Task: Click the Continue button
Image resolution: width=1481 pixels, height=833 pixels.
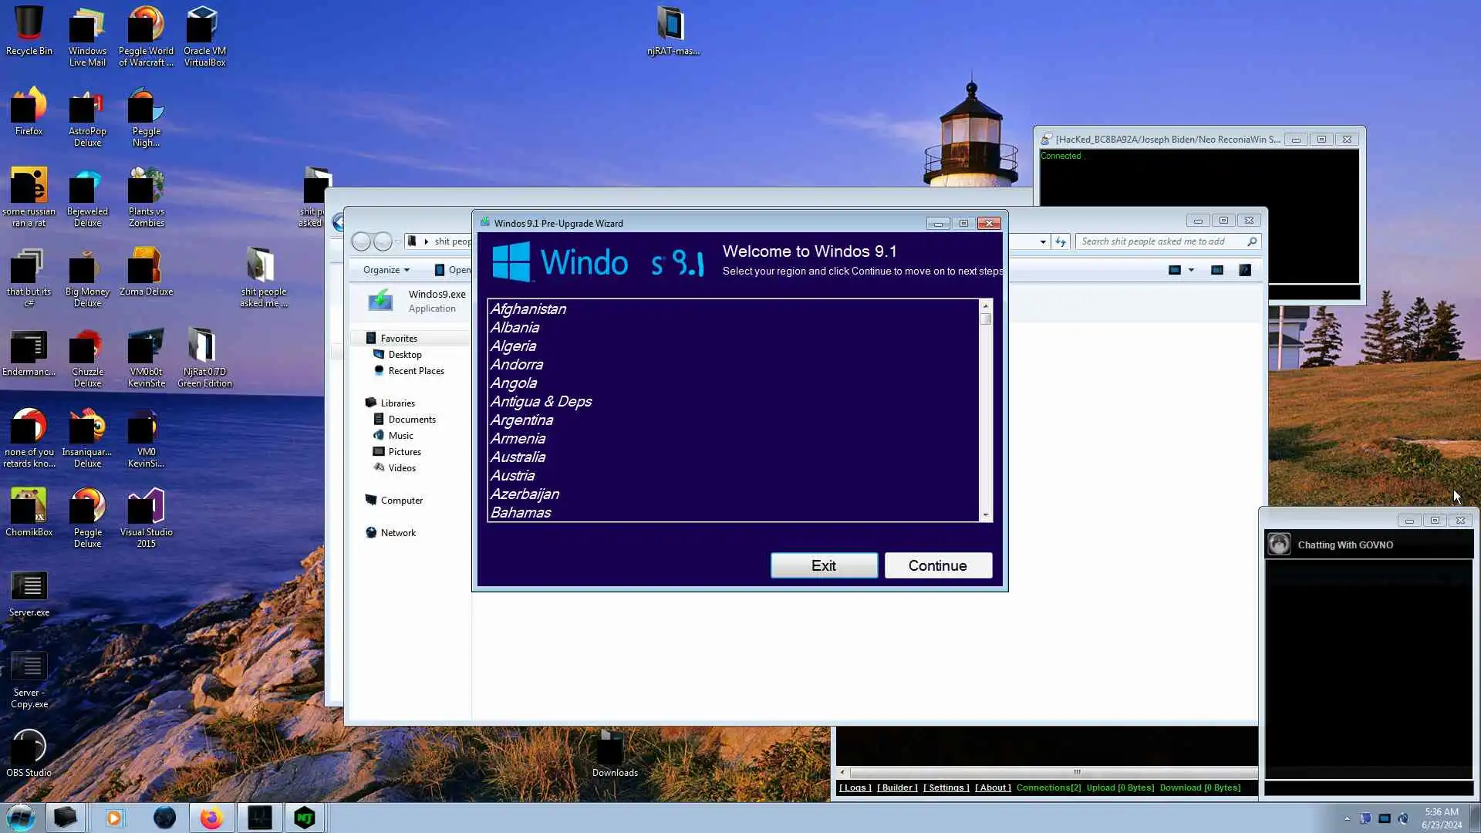Action: point(938,565)
